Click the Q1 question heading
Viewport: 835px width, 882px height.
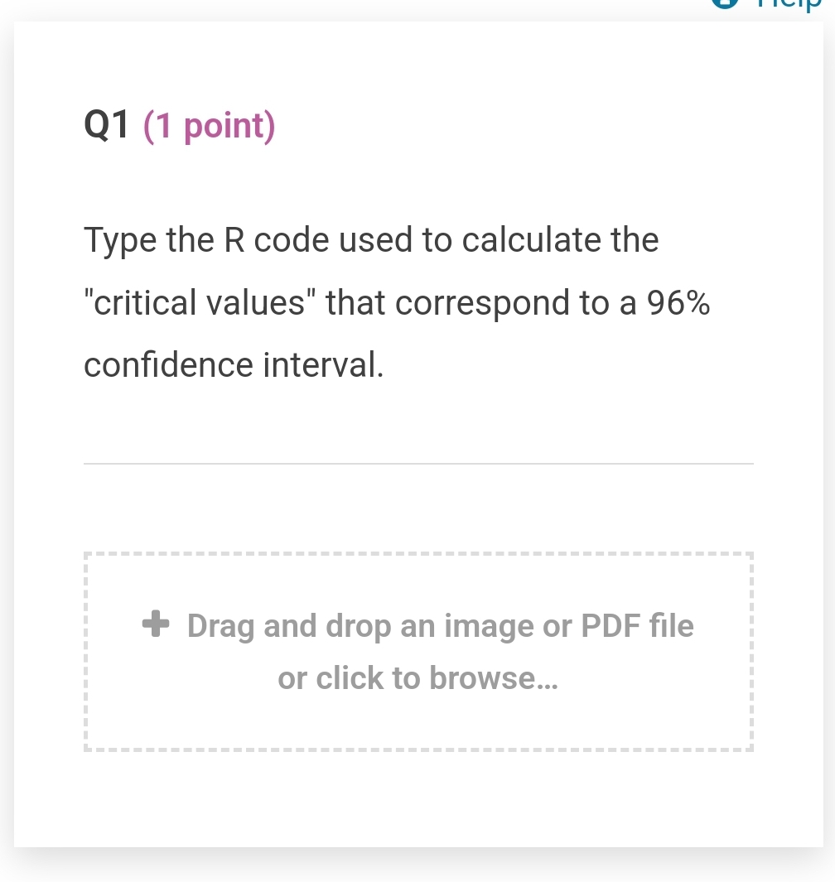pos(108,125)
